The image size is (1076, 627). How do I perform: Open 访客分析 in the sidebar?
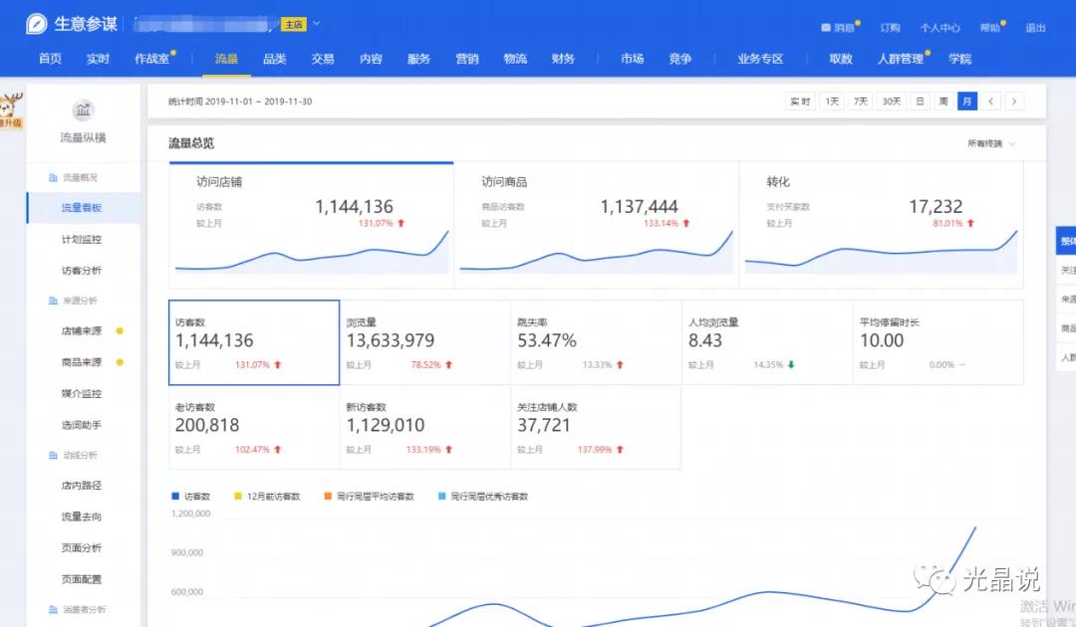coord(82,271)
